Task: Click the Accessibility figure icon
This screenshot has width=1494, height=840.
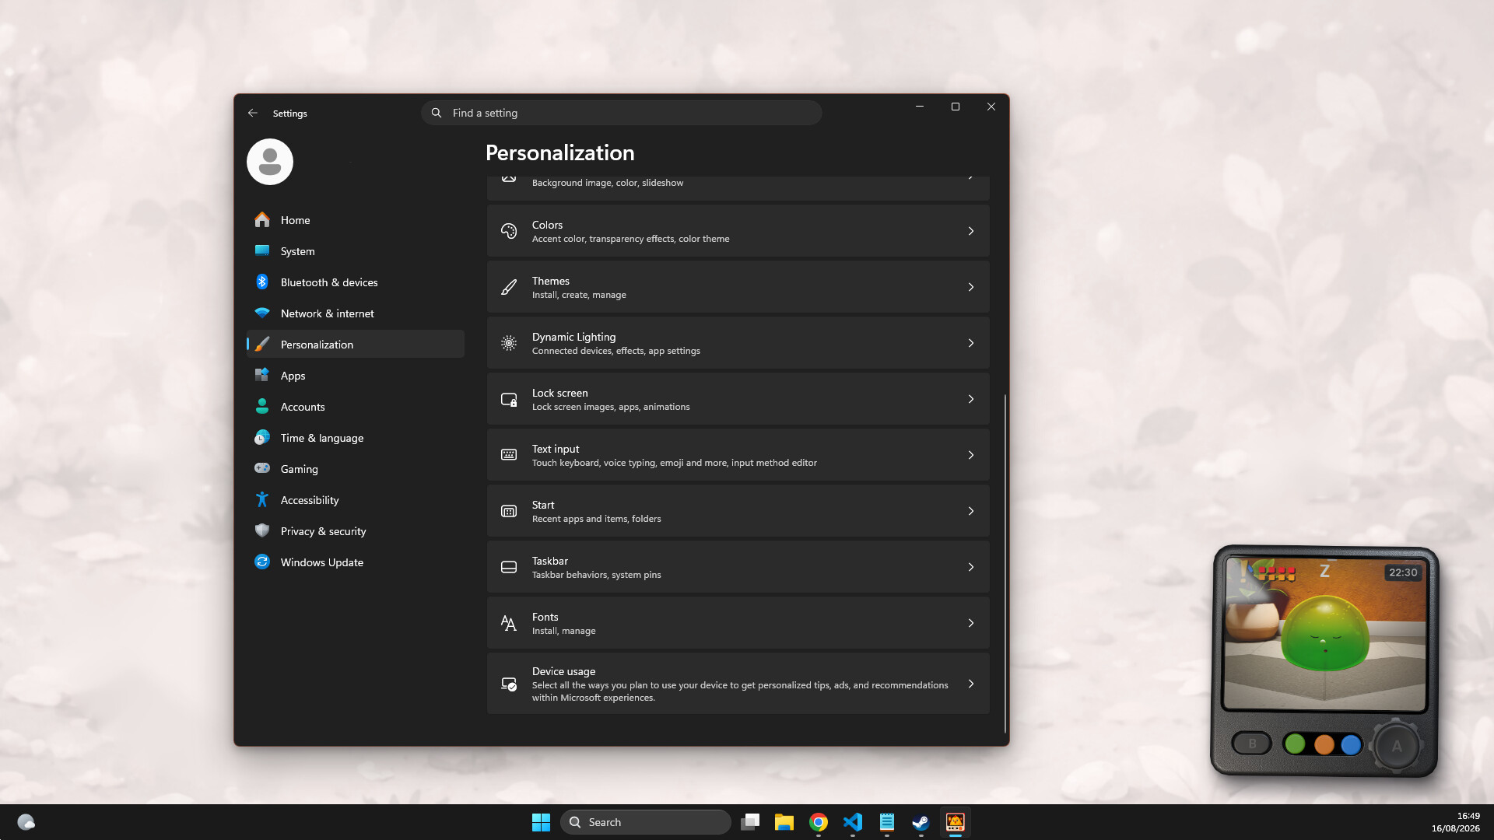Action: point(262,499)
